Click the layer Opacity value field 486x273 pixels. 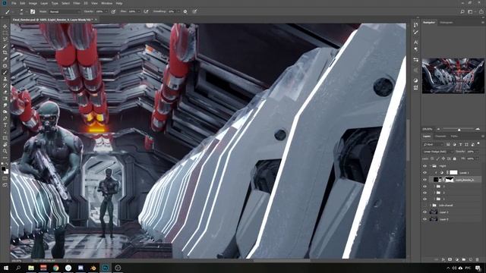pyautogui.click(x=471, y=152)
